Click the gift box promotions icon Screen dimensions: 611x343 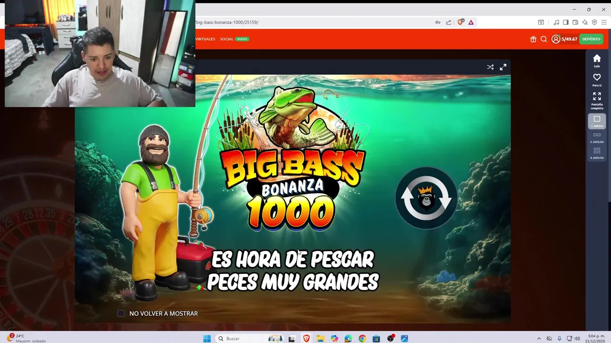[533, 39]
